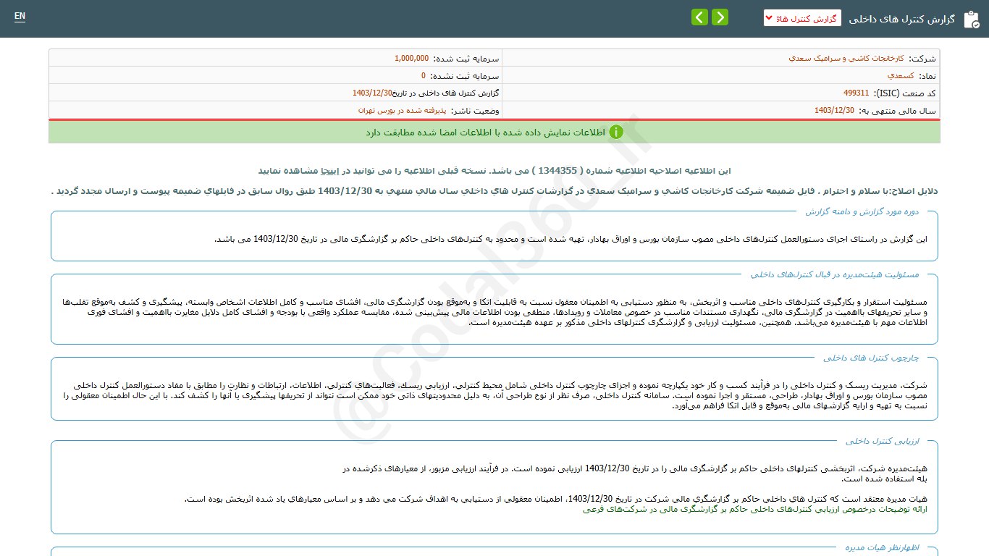Screen dimensions: 989x556
Task: Click the green left-pointing arrow button
Action: [699, 17]
